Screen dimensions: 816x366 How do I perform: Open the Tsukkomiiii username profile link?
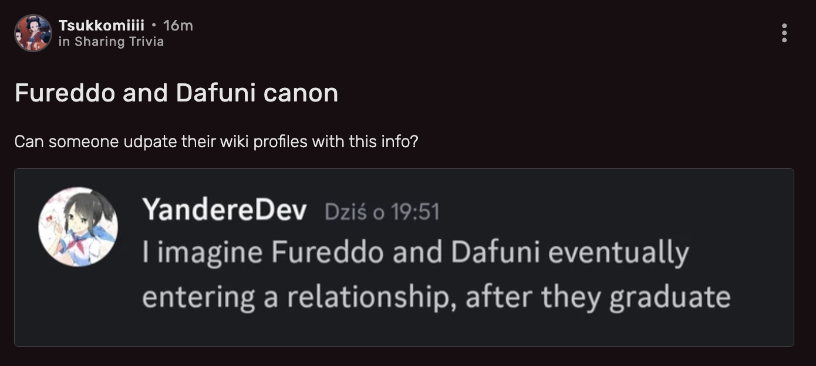101,26
